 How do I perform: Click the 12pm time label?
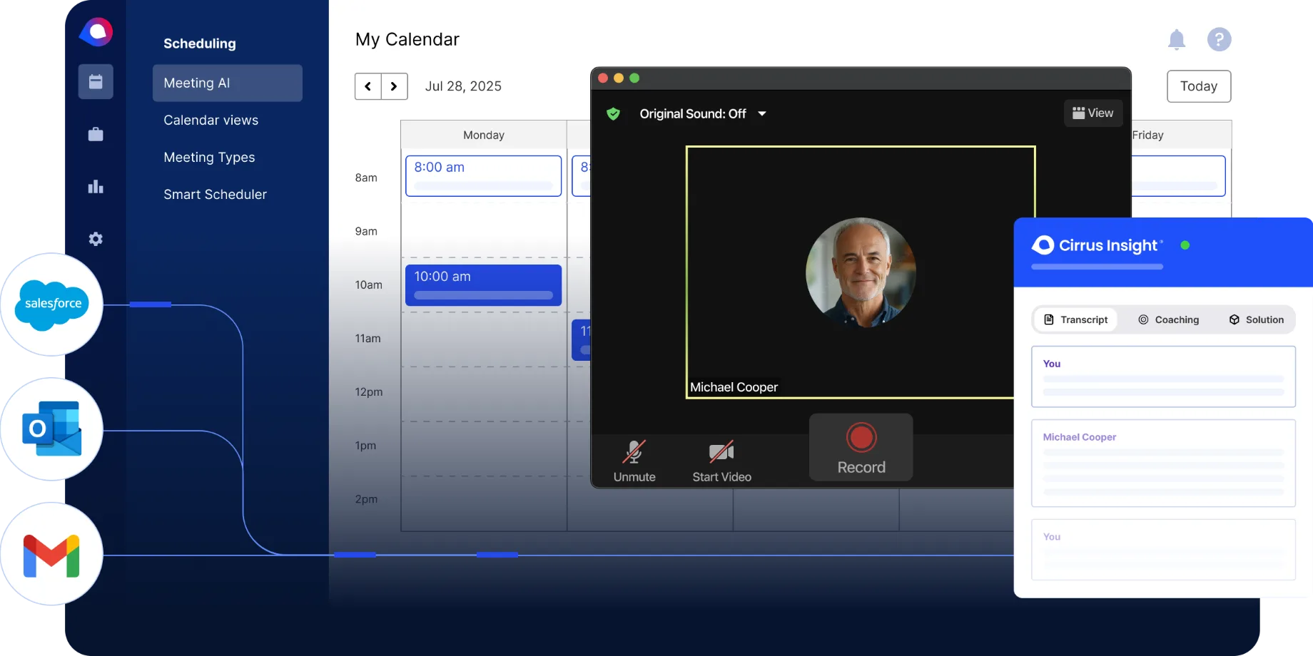click(369, 391)
